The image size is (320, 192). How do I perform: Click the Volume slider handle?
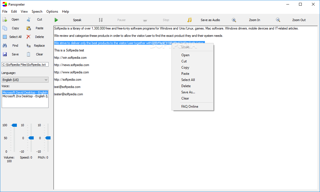tap(14, 125)
